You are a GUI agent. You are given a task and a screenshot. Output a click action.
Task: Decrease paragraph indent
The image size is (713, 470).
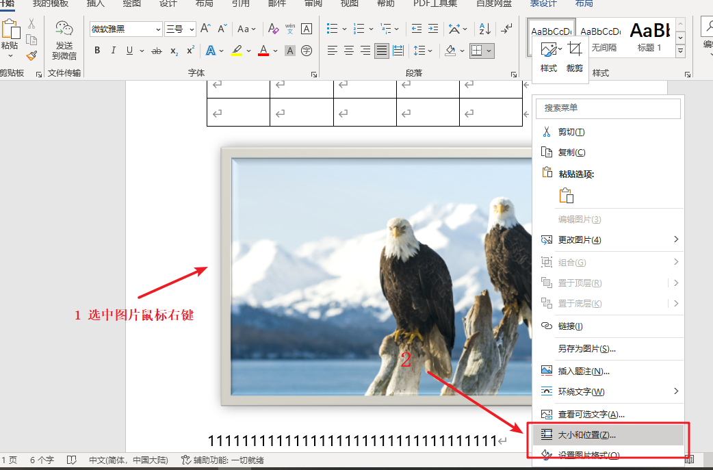417,29
